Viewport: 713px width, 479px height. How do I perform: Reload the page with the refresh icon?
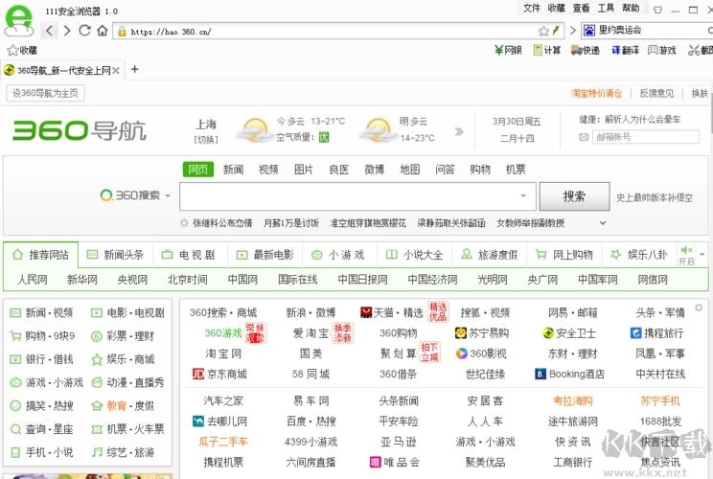pyautogui.click(x=84, y=31)
